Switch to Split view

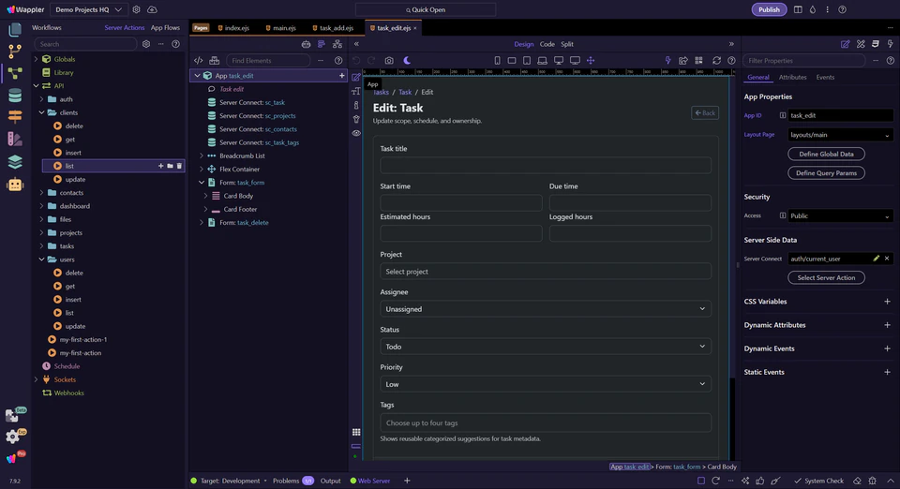[x=567, y=44]
